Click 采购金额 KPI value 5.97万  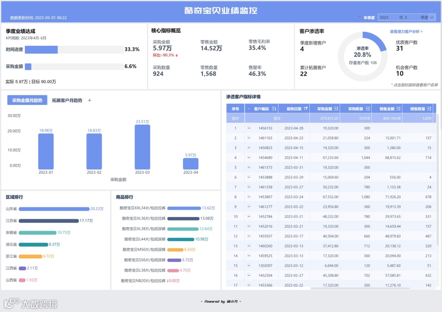(x=162, y=48)
